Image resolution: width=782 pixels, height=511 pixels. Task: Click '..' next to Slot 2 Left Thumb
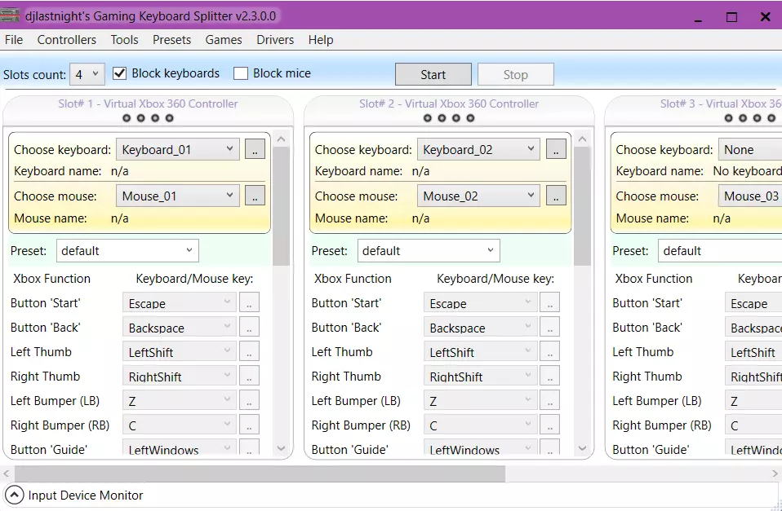click(550, 351)
